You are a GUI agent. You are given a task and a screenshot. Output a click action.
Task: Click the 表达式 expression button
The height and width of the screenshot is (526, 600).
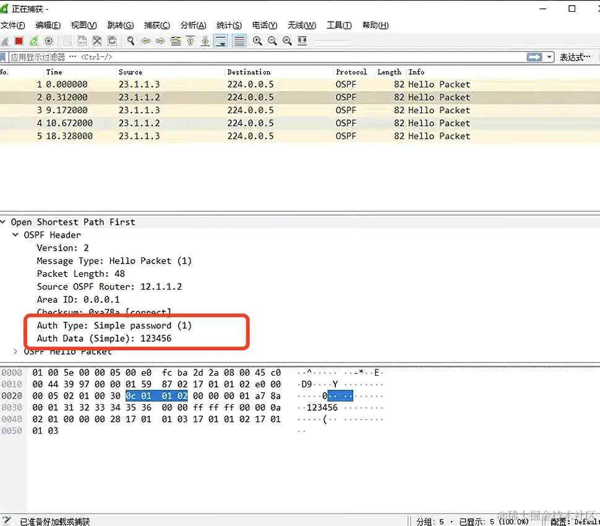tap(575, 57)
